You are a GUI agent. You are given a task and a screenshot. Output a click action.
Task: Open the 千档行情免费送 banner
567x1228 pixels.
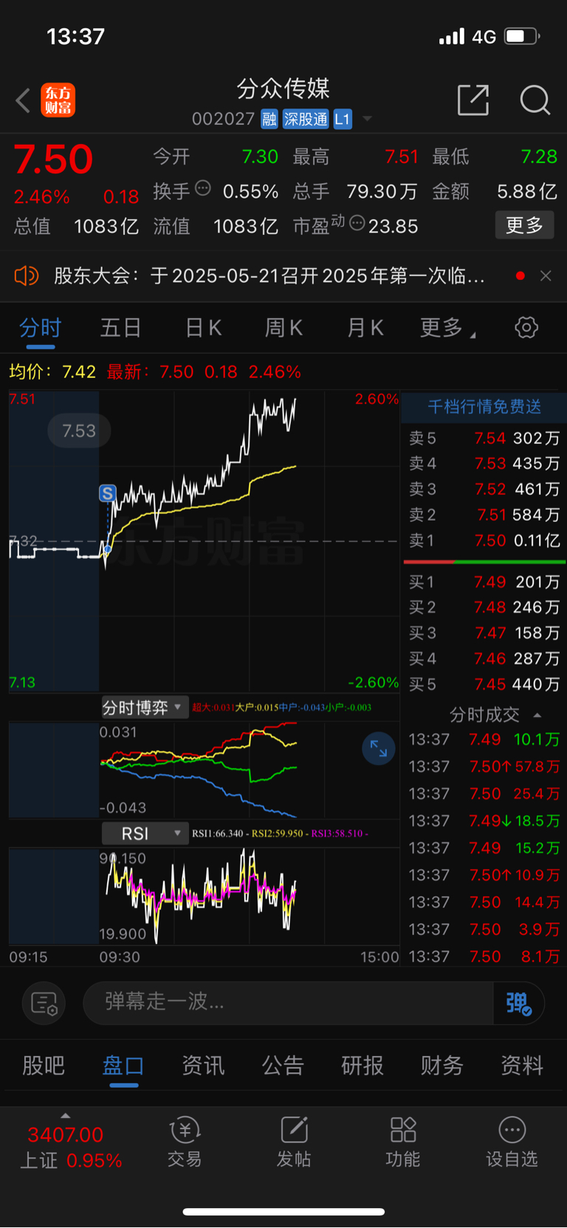pyautogui.click(x=484, y=407)
